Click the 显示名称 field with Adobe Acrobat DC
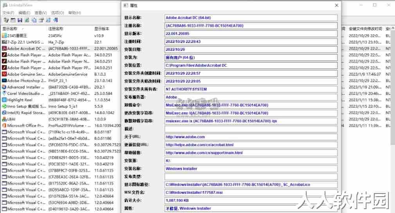The height and width of the screenshot is (213, 395). [251, 18]
